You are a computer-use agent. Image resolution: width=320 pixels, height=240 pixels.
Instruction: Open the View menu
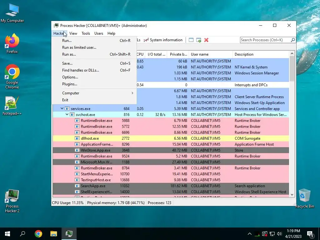click(73, 33)
